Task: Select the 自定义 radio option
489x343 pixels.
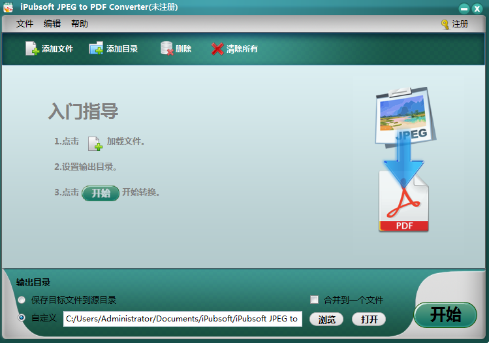Action: pyautogui.click(x=22, y=318)
